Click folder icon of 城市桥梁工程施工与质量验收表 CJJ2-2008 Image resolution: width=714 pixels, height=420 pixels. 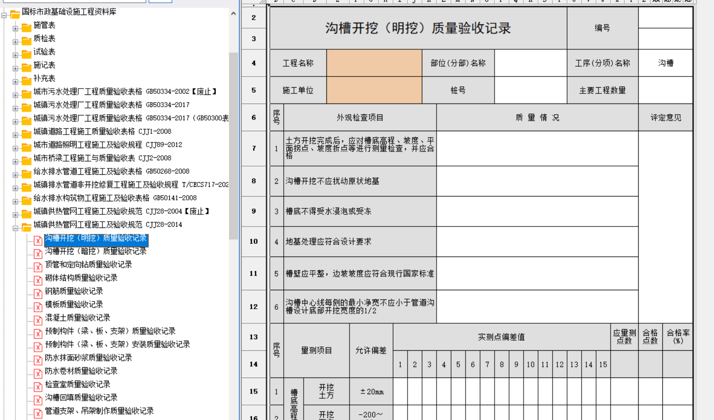[x=26, y=160]
